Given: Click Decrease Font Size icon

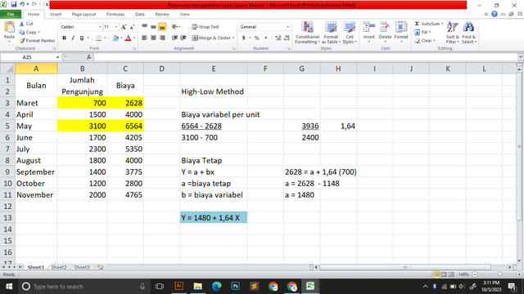Looking at the screenshot, I should [x=132, y=27].
